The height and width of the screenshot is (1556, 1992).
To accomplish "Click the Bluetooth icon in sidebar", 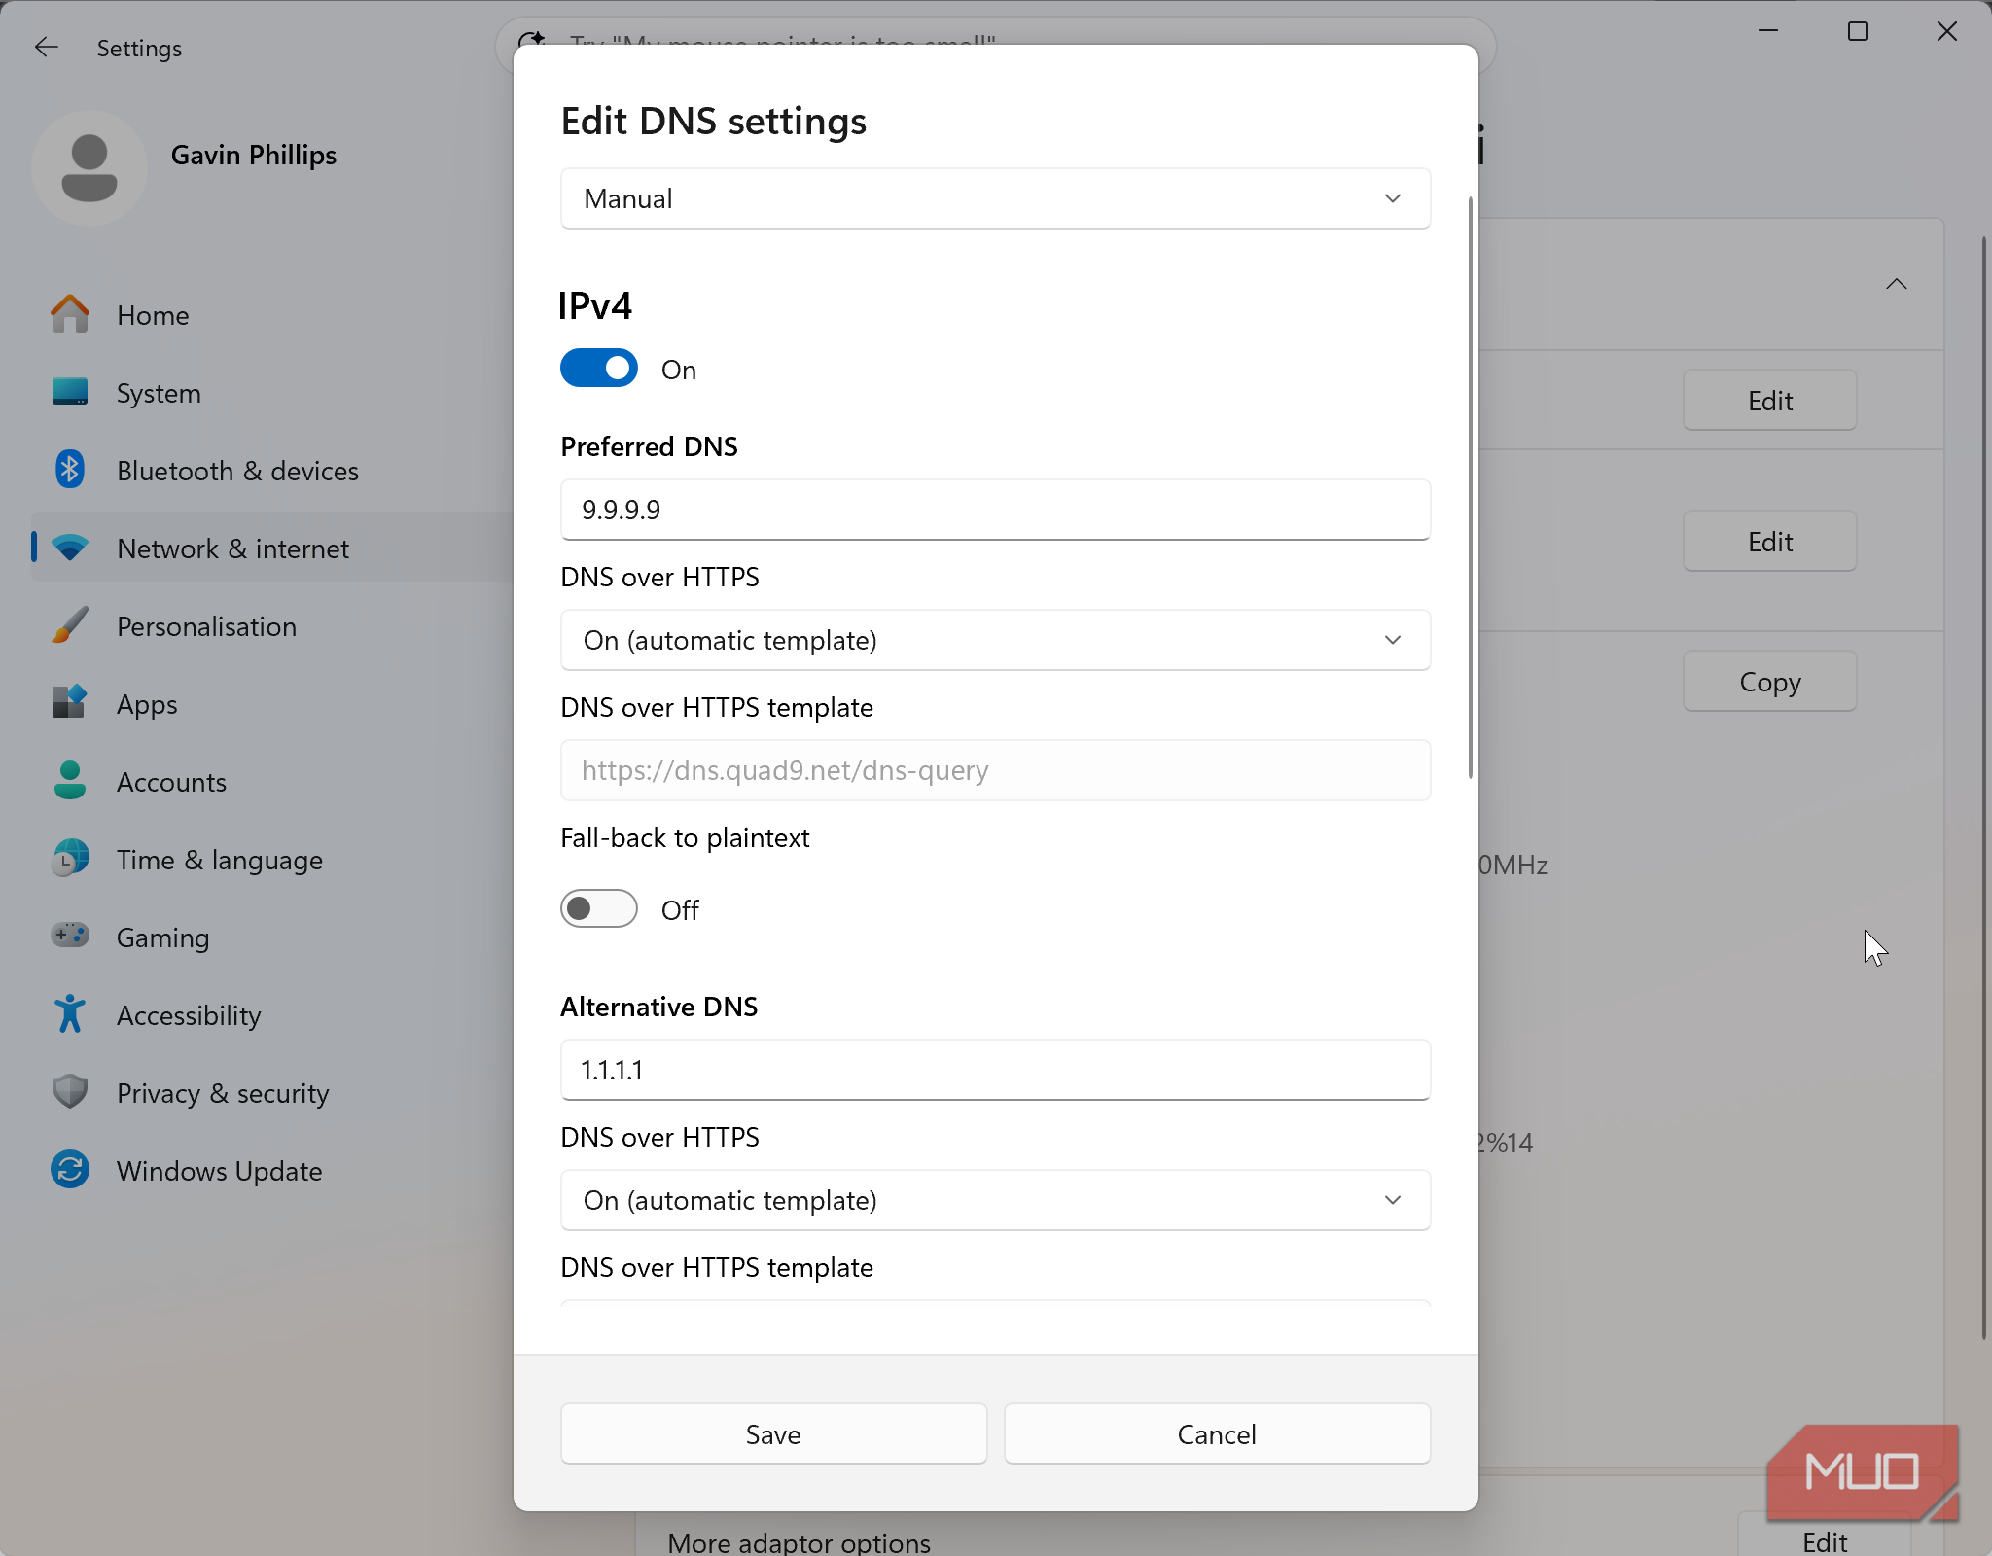I will pos(69,471).
